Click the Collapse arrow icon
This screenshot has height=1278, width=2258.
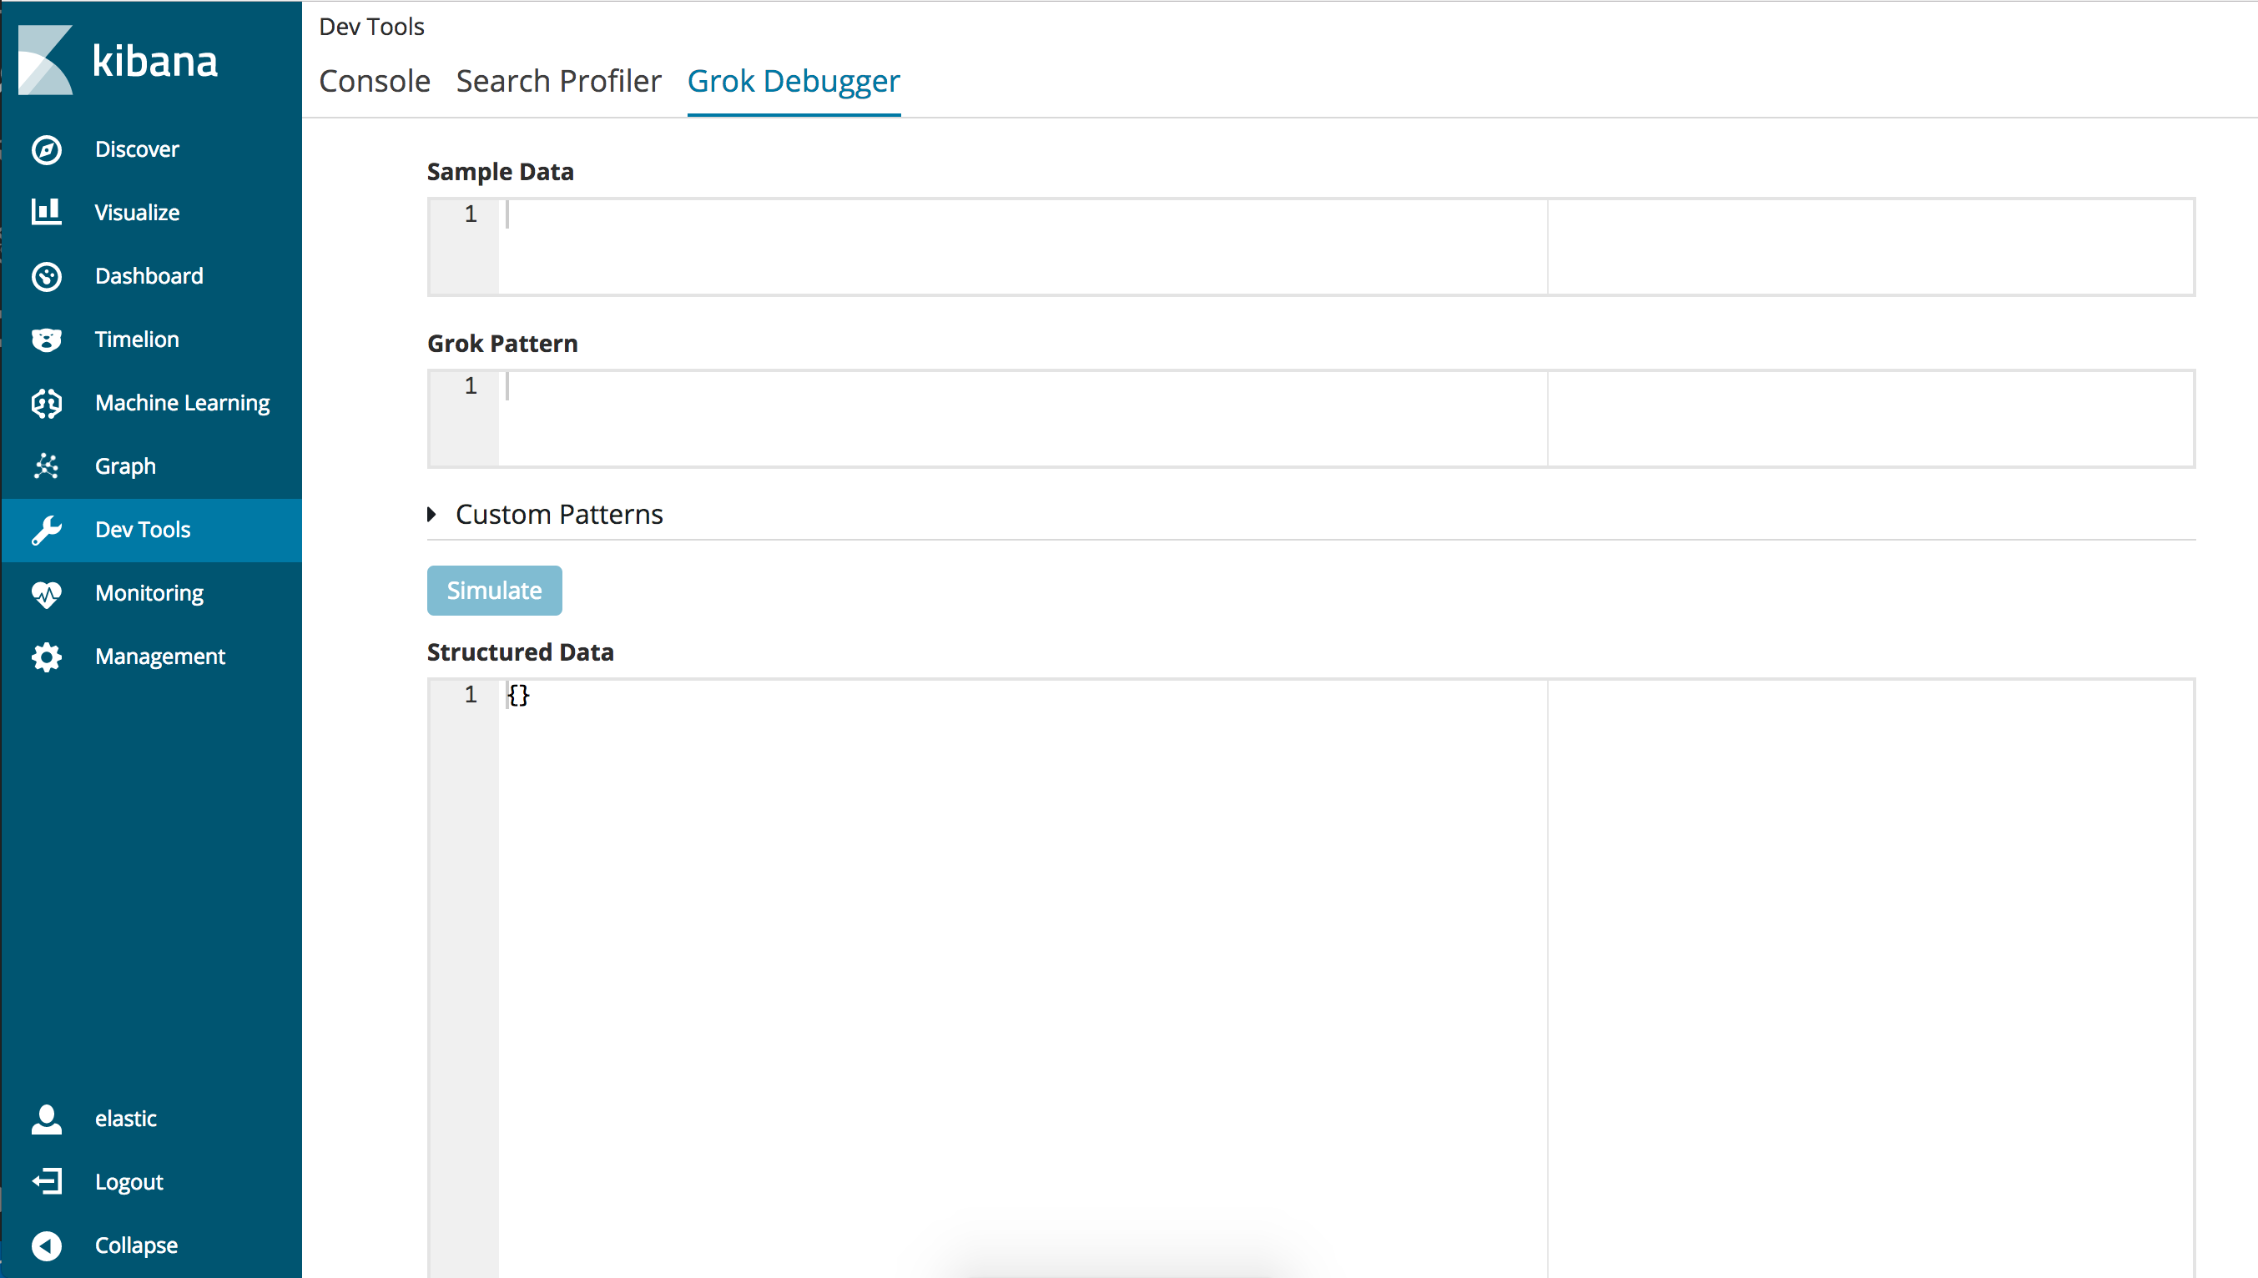[x=47, y=1245]
